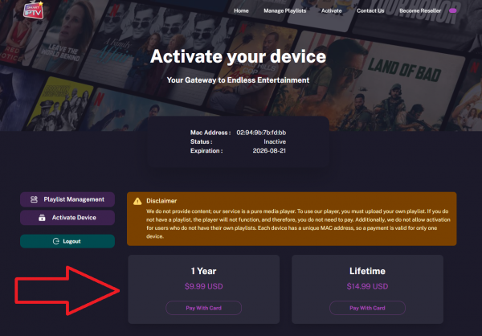Click the $14.99 USD price
The width and height of the screenshot is (482, 336).
click(x=367, y=286)
